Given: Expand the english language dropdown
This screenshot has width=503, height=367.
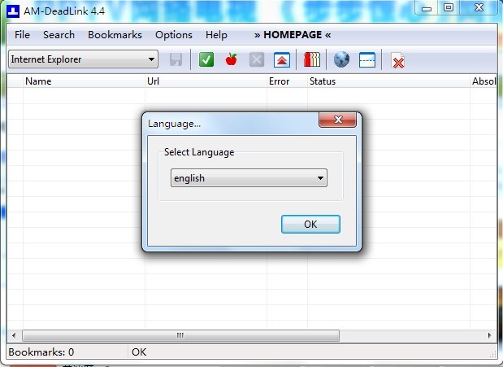Looking at the screenshot, I should [249, 178].
